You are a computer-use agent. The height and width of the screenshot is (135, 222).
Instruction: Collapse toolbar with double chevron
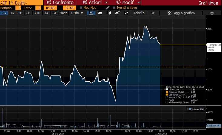pos(153,13)
